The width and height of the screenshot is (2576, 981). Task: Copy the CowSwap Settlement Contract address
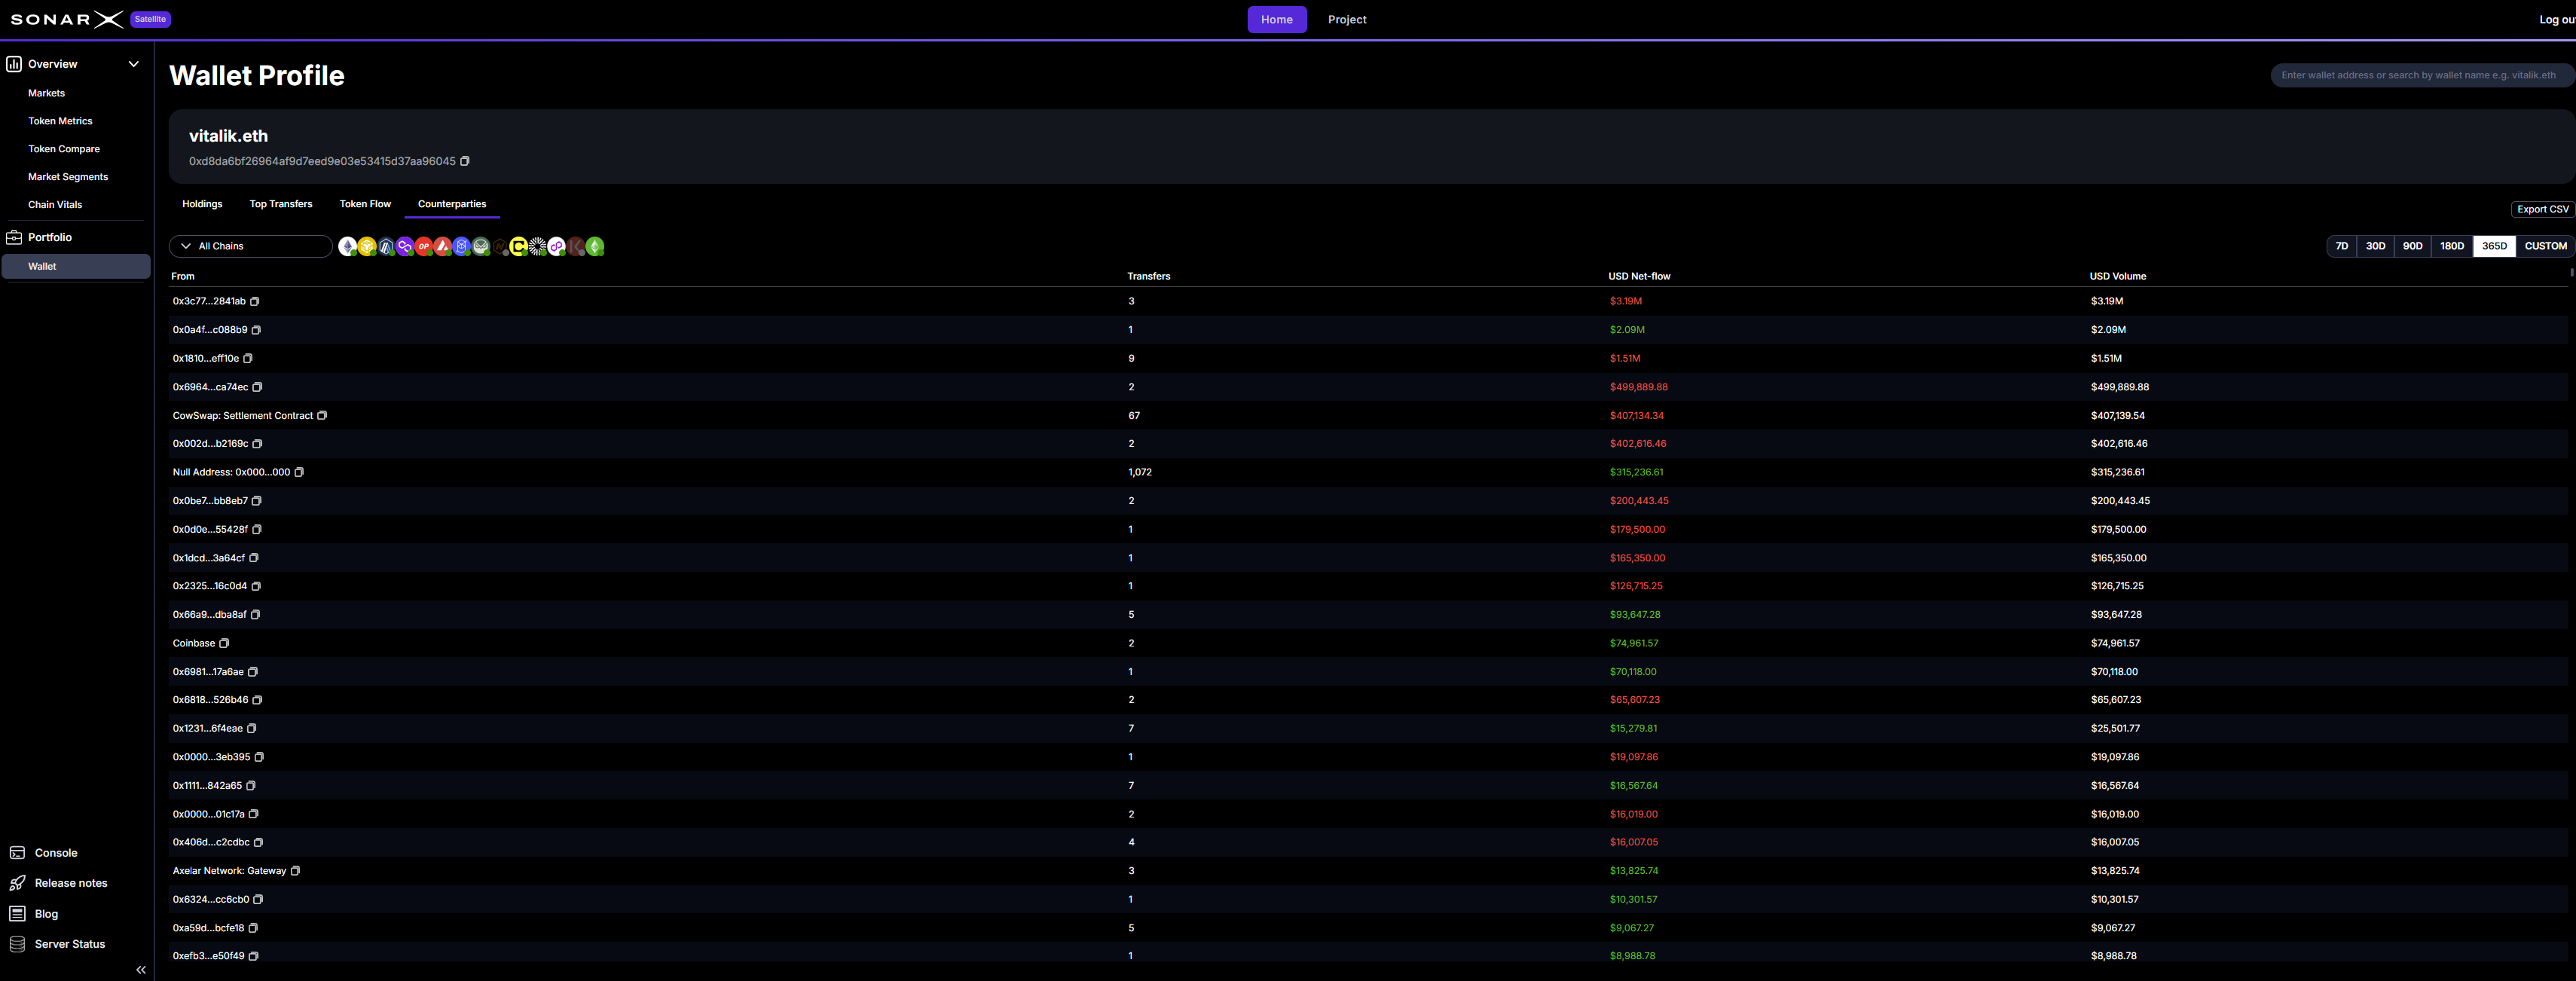pos(321,415)
